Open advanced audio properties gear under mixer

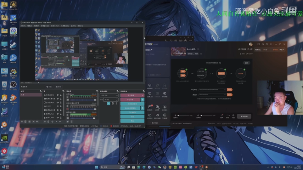click(x=67, y=122)
